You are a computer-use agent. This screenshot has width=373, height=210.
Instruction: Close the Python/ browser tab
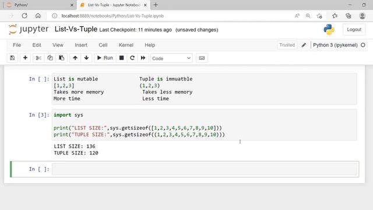click(x=72, y=5)
